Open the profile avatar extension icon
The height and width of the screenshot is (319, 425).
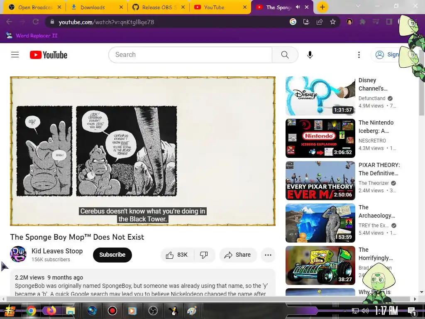point(349,22)
